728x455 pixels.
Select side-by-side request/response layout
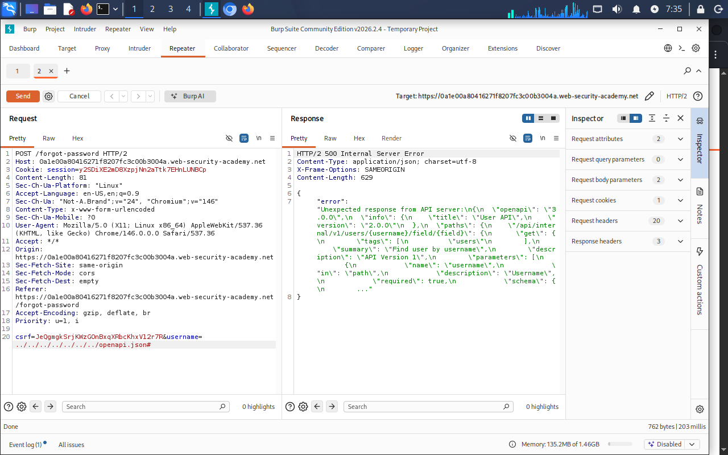528,118
